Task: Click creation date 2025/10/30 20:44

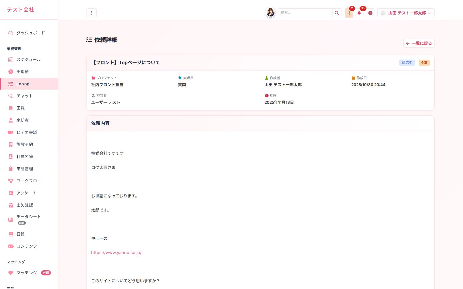Action: [368, 85]
